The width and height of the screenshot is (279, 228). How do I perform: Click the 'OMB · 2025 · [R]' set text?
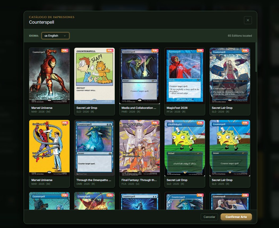coord(85,184)
